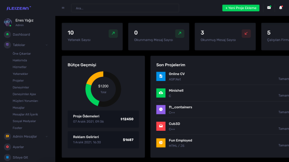The width and height of the screenshot is (289, 162).
Task: Click the Okunmuş Mesaj Sayısı label
Action: [218, 40]
